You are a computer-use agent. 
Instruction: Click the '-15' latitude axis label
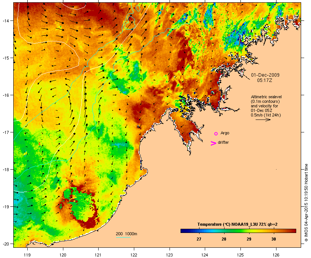(x=6, y=58)
